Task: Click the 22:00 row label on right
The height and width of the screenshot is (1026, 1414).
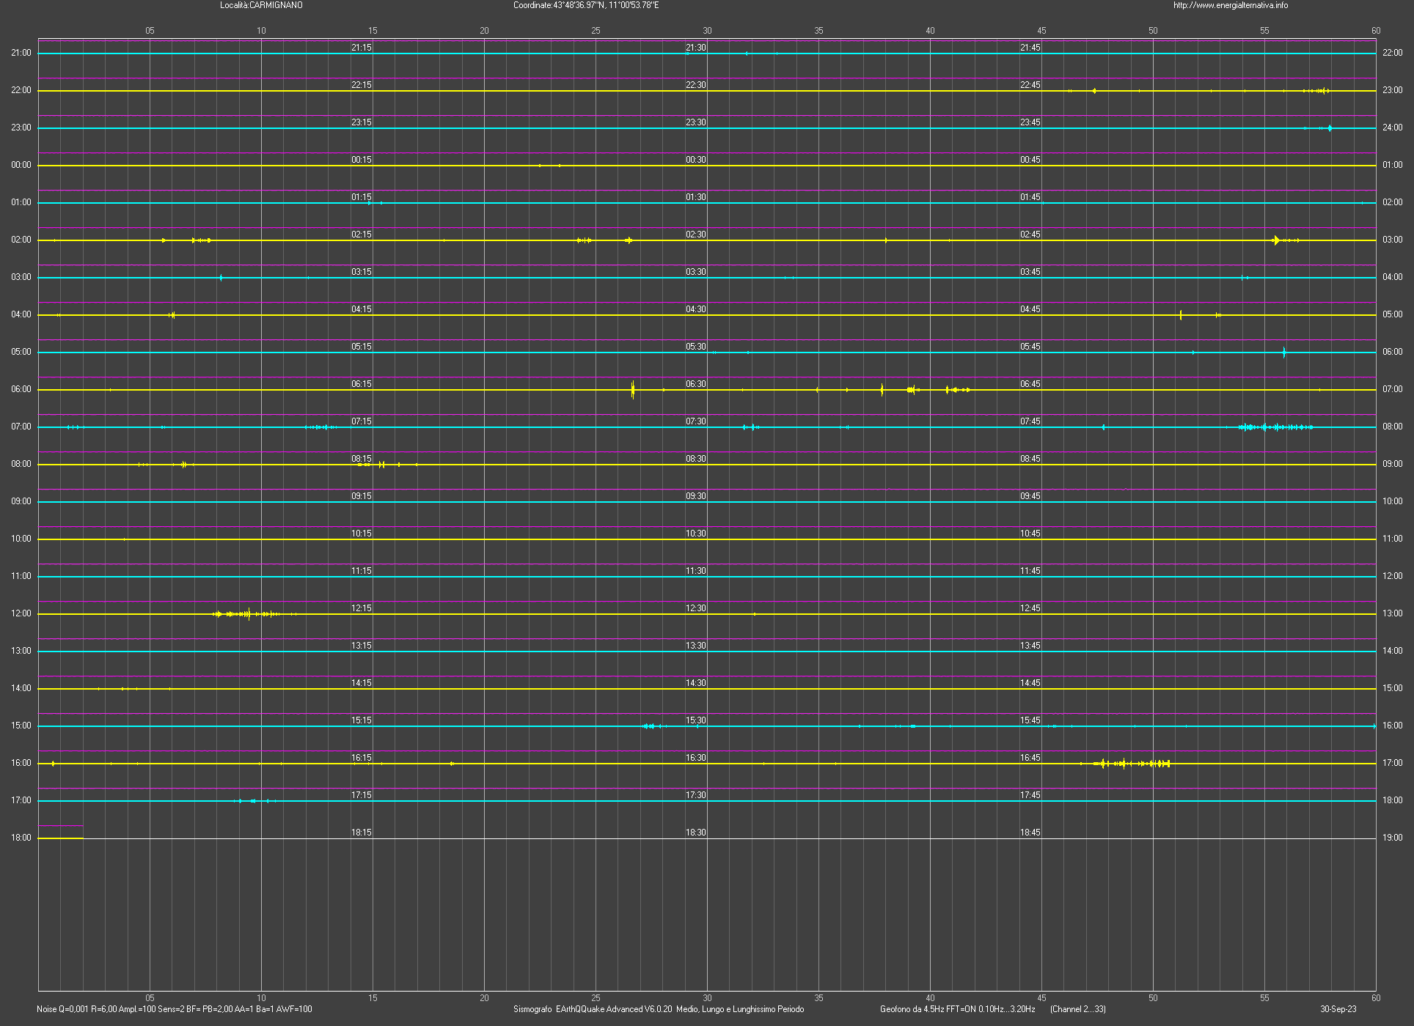Action: 1392,53
